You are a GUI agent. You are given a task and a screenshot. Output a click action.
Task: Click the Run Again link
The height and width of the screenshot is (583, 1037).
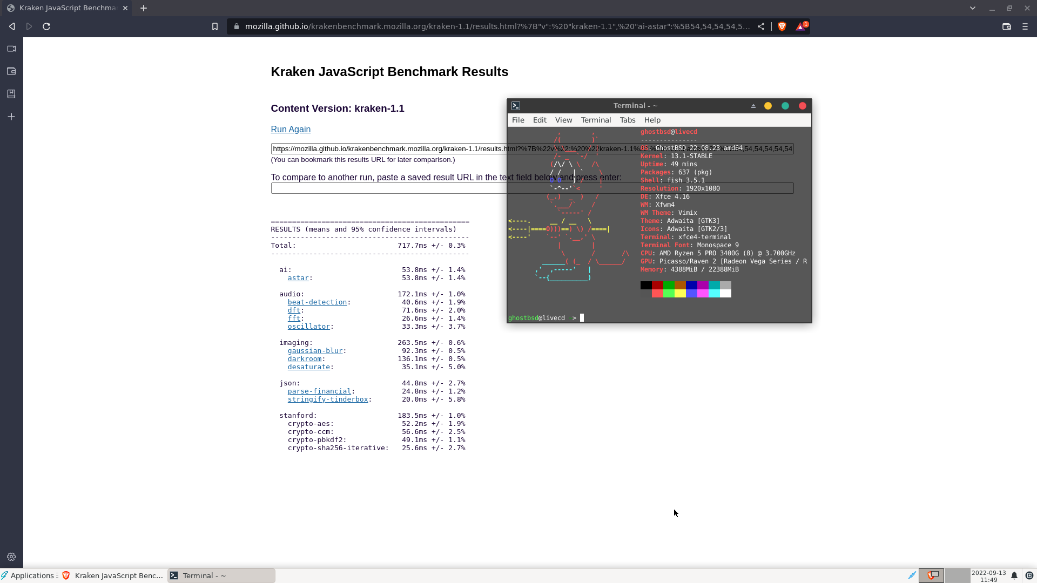tap(291, 130)
